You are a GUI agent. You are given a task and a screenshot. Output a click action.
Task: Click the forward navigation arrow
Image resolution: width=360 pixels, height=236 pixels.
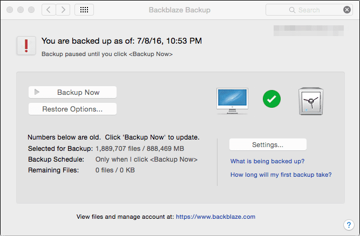pos(63,10)
